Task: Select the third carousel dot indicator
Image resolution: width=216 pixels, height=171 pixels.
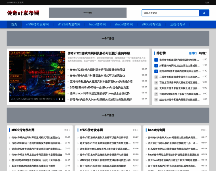Action: [x=62, y=99]
